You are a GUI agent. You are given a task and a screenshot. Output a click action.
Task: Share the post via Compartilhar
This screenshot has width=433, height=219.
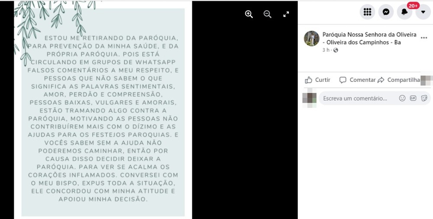399,80
